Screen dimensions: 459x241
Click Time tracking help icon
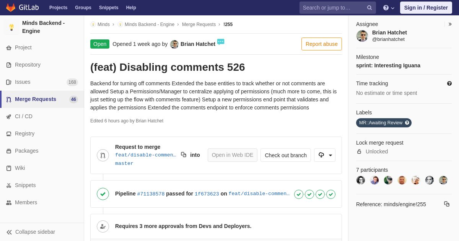tap(449, 83)
